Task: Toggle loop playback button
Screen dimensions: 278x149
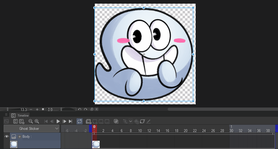Action: [x=80, y=121]
